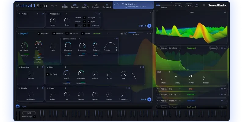Image resolution: width=243 pixels, height=122 pixels.
Task: Click the Filter shape curve icon
Action: click(x=133, y=76)
